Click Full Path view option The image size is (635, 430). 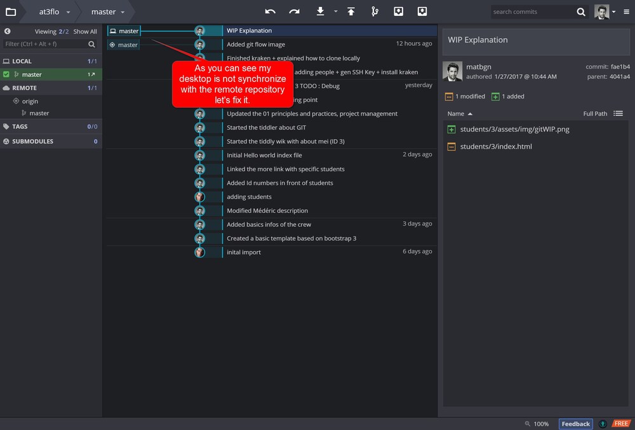595,114
